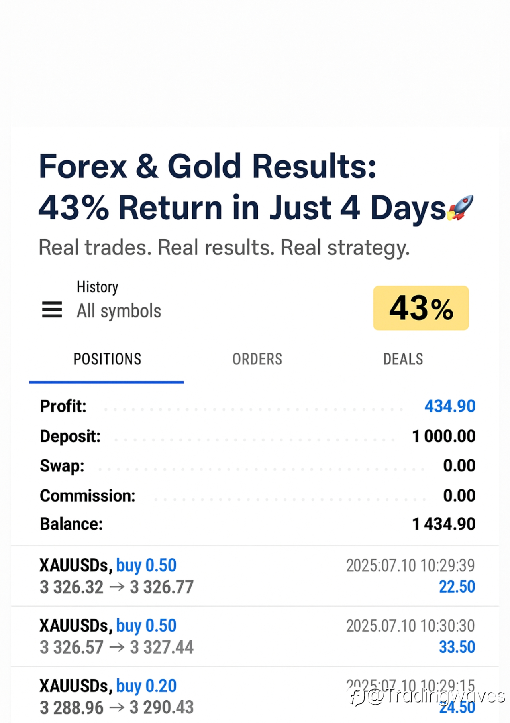Viewport: 510px width, 723px height.
Task: Click the rocket emoji in the headline
Action: click(x=461, y=207)
